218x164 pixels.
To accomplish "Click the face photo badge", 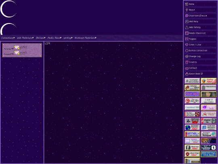I will coord(209,94).
